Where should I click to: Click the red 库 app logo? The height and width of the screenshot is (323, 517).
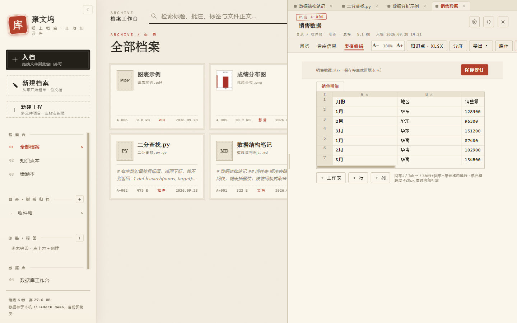coord(18,25)
